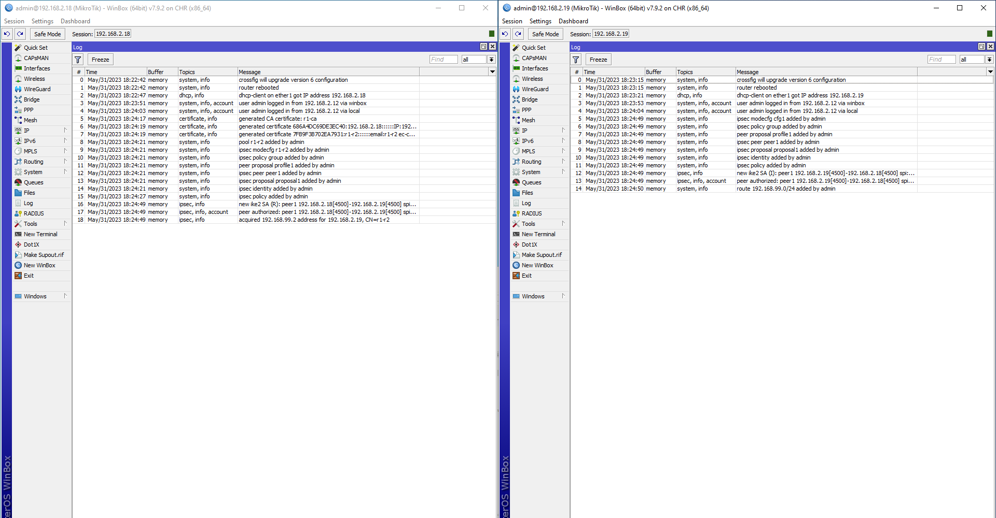
Task: Toggle Safe Mode in right window
Action: point(545,34)
